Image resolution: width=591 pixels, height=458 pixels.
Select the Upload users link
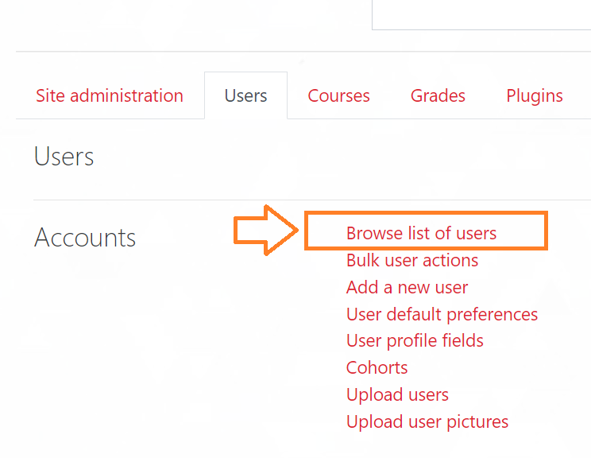[397, 394]
